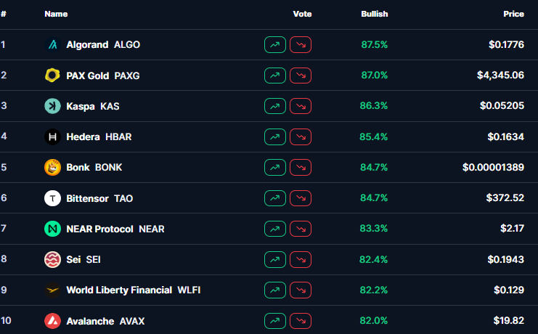The height and width of the screenshot is (334, 538).
Task: Vote bullish on Bonk
Action: tap(275, 167)
